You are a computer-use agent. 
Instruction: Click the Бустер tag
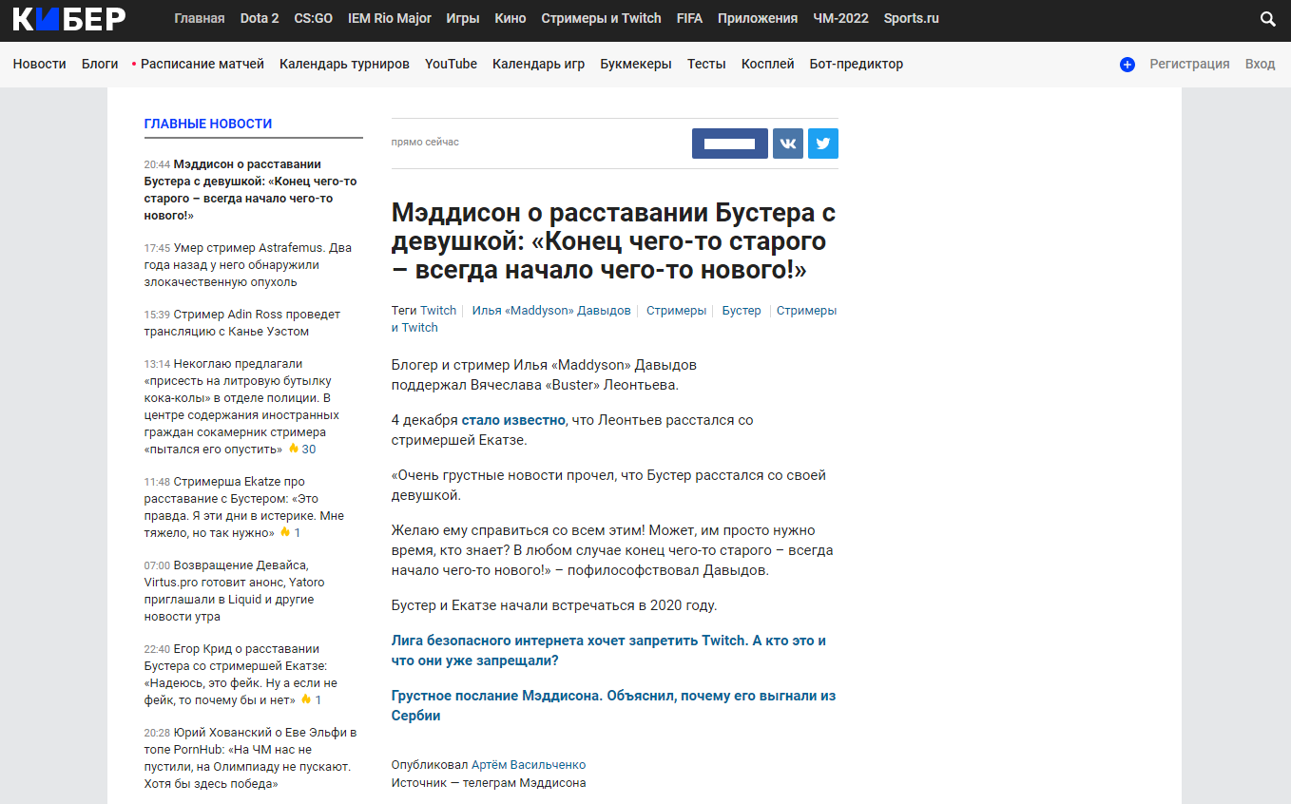coord(742,311)
